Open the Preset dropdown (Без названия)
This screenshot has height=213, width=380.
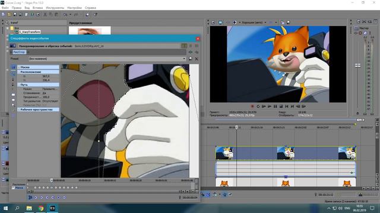pos(107,59)
